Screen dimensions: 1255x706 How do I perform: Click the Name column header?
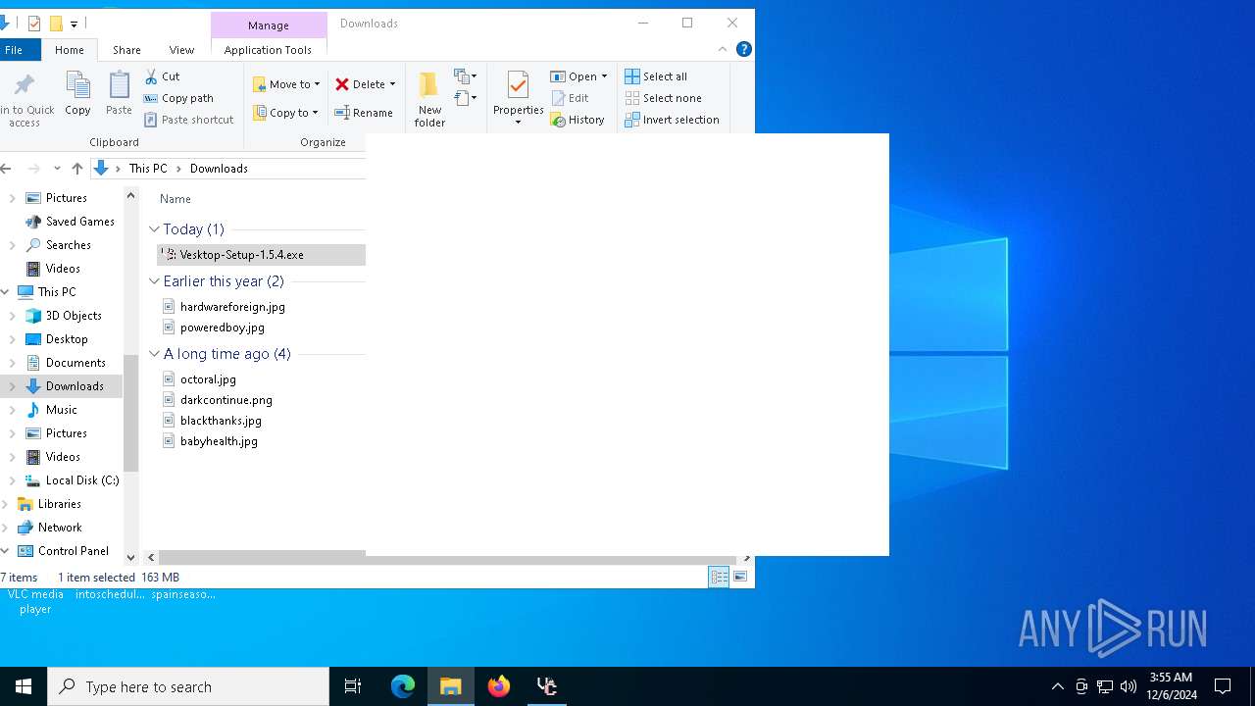click(x=176, y=199)
